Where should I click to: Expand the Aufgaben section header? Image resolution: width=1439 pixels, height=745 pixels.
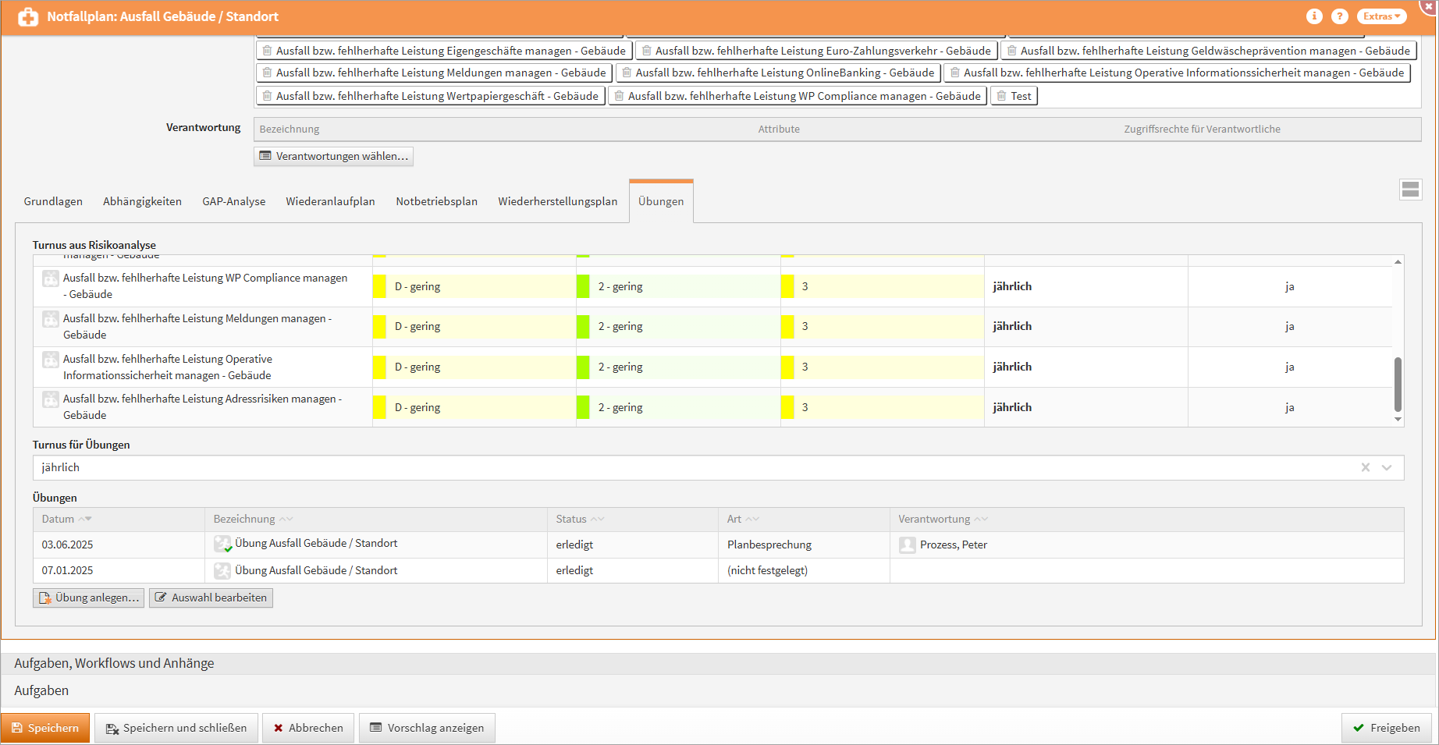41,690
